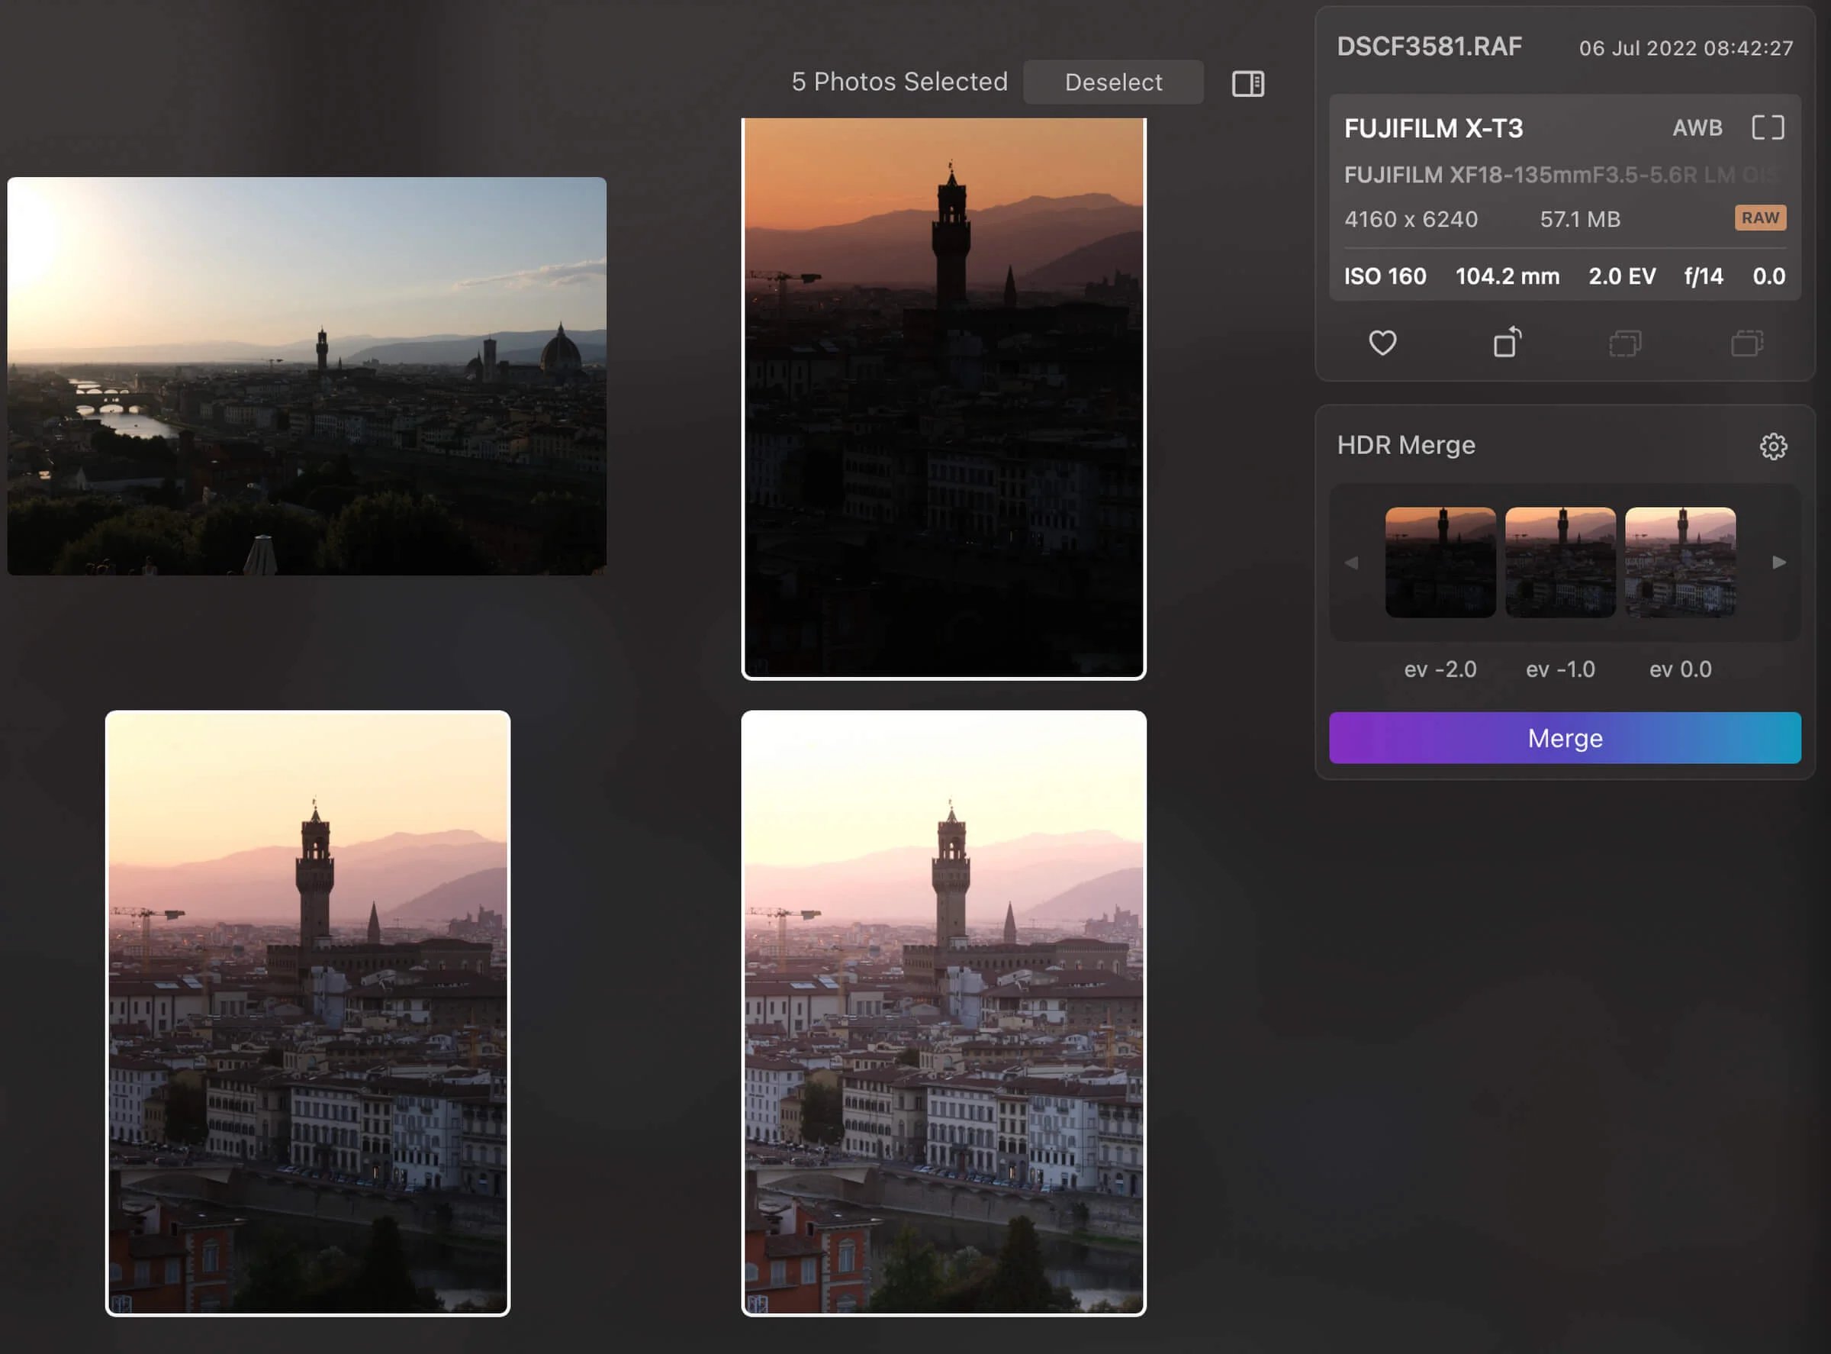Open HDR Merge settings gear
Image resolution: width=1831 pixels, height=1354 pixels.
click(1773, 446)
